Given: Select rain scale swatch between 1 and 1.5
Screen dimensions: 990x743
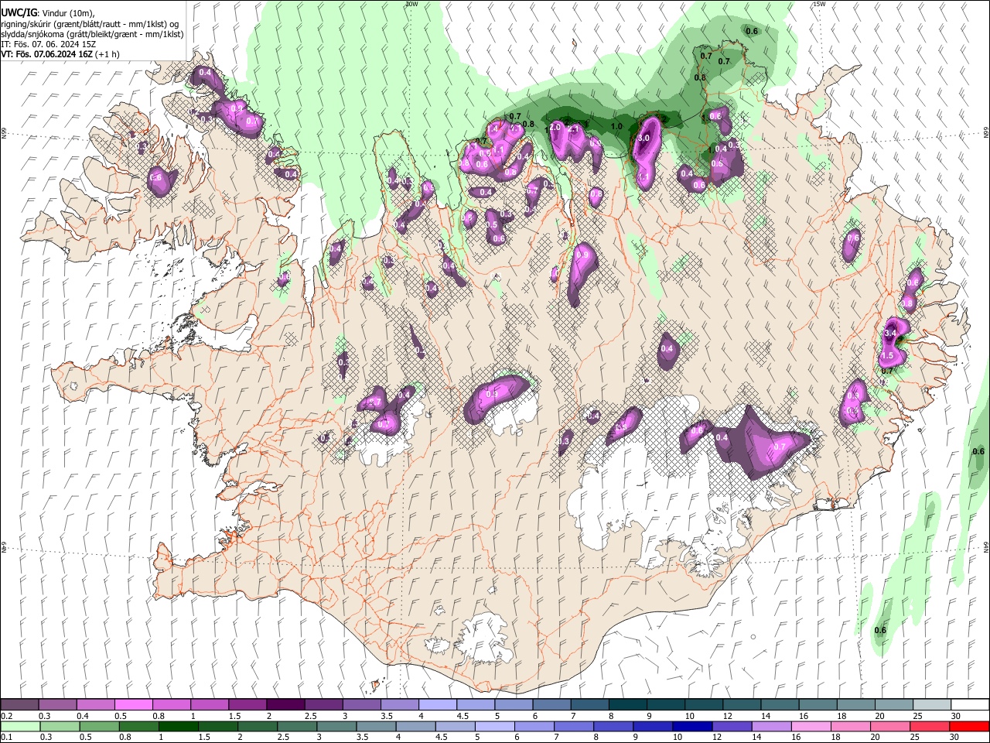Looking at the screenshot, I should click(178, 726).
